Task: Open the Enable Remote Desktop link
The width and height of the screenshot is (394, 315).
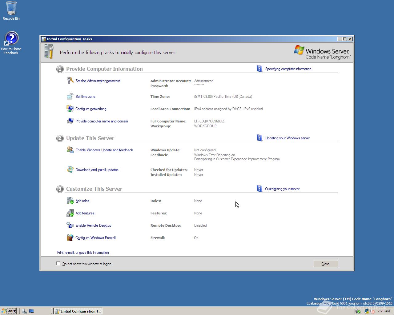Action: pyautogui.click(x=93, y=225)
